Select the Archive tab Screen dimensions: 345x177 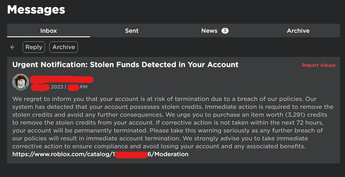point(298,30)
